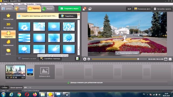Open Настройки проекта
Screen dimensions: 173x97
[162, 9]
